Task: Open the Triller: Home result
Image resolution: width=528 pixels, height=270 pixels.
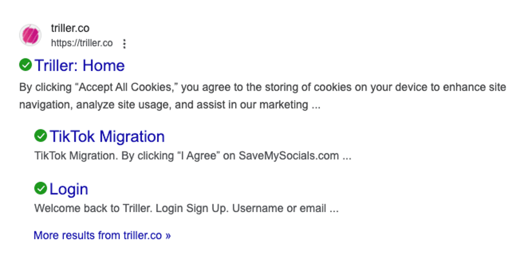Action: (80, 65)
